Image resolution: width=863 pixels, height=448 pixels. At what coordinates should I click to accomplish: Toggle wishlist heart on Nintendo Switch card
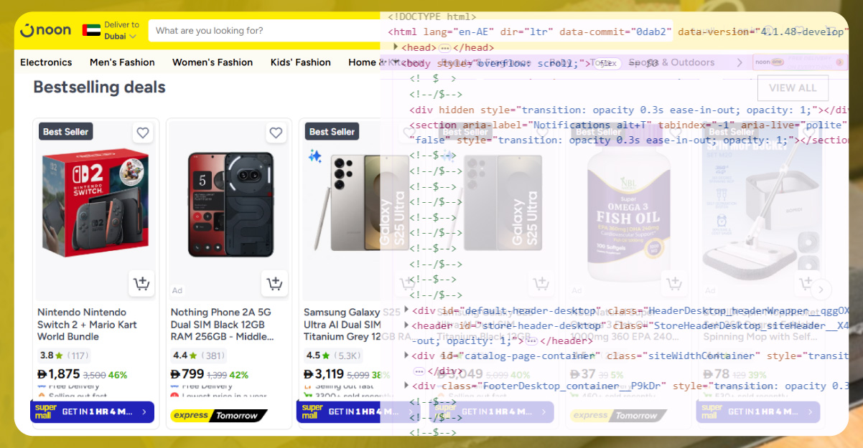[143, 133]
